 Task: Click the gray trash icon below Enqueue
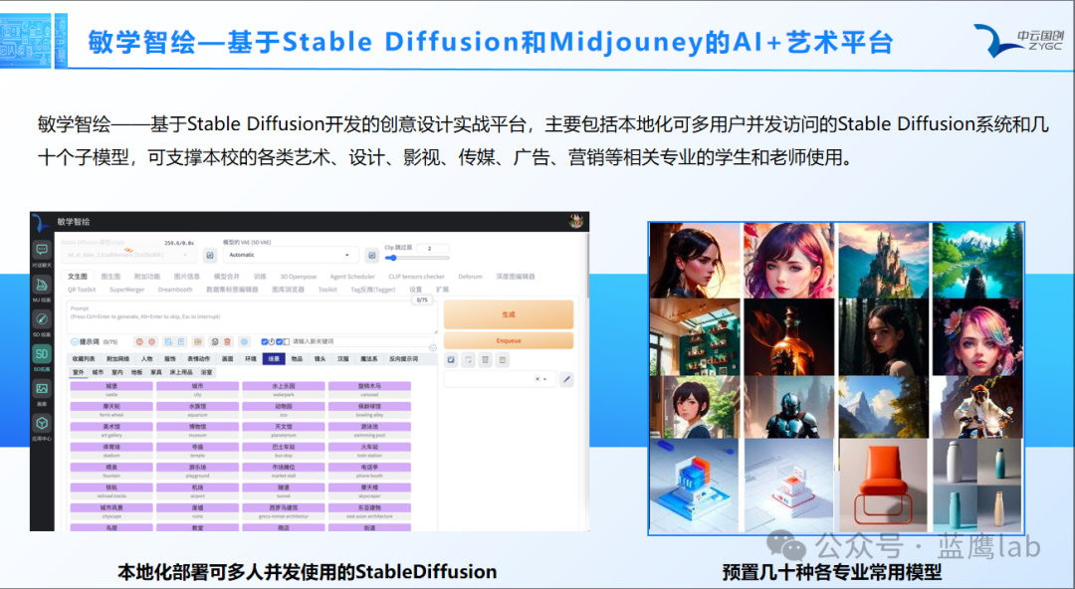(x=486, y=360)
